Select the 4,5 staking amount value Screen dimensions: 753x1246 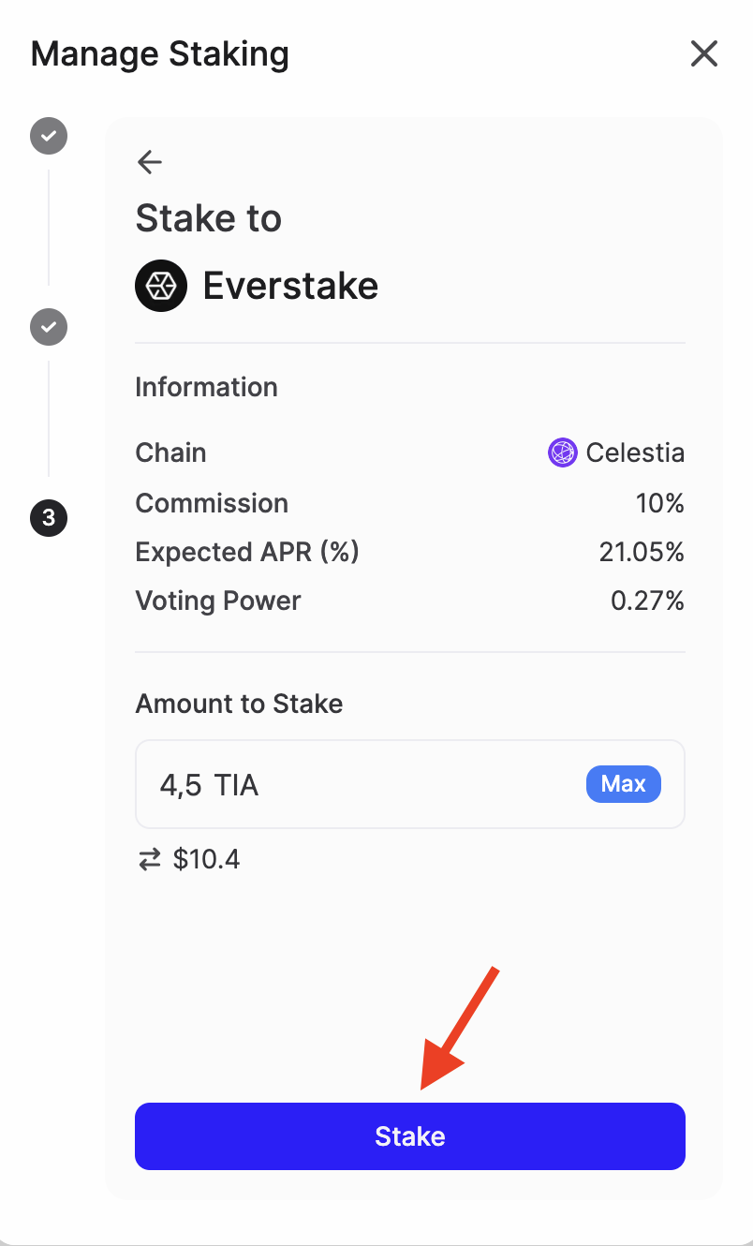[182, 784]
